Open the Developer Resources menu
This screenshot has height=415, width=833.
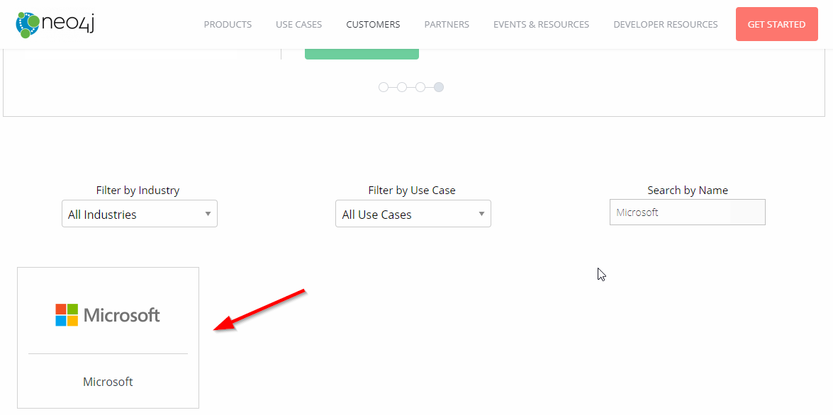pyautogui.click(x=665, y=24)
